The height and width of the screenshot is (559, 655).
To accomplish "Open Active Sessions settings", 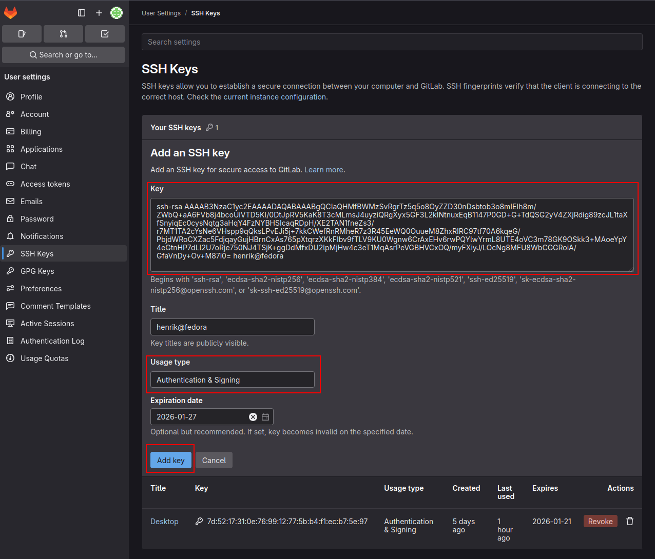I will [x=64, y=323].
